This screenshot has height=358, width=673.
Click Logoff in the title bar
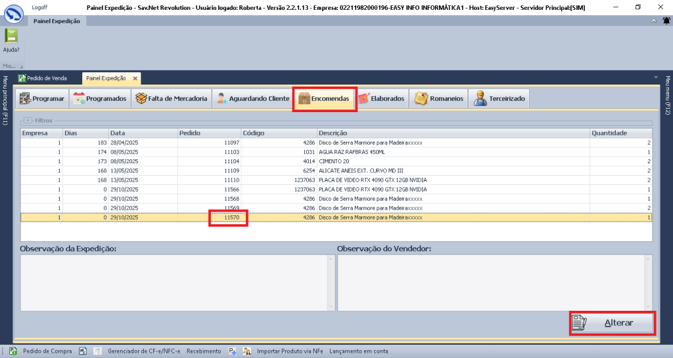(x=40, y=7)
